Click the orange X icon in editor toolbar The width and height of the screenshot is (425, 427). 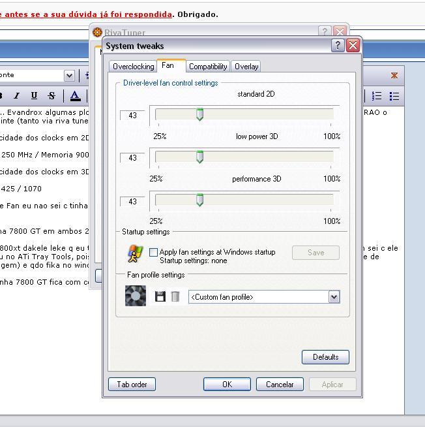(394, 76)
